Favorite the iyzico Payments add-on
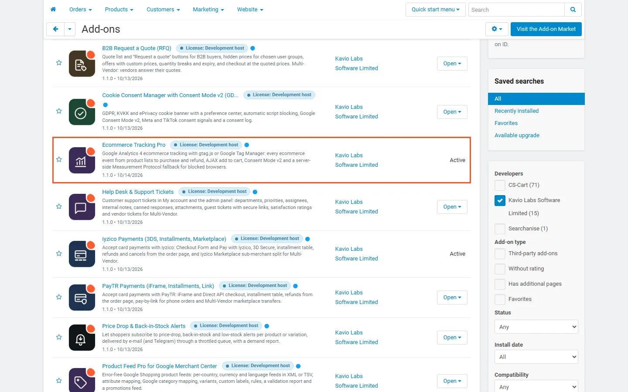This screenshot has width=628, height=392. click(x=59, y=253)
